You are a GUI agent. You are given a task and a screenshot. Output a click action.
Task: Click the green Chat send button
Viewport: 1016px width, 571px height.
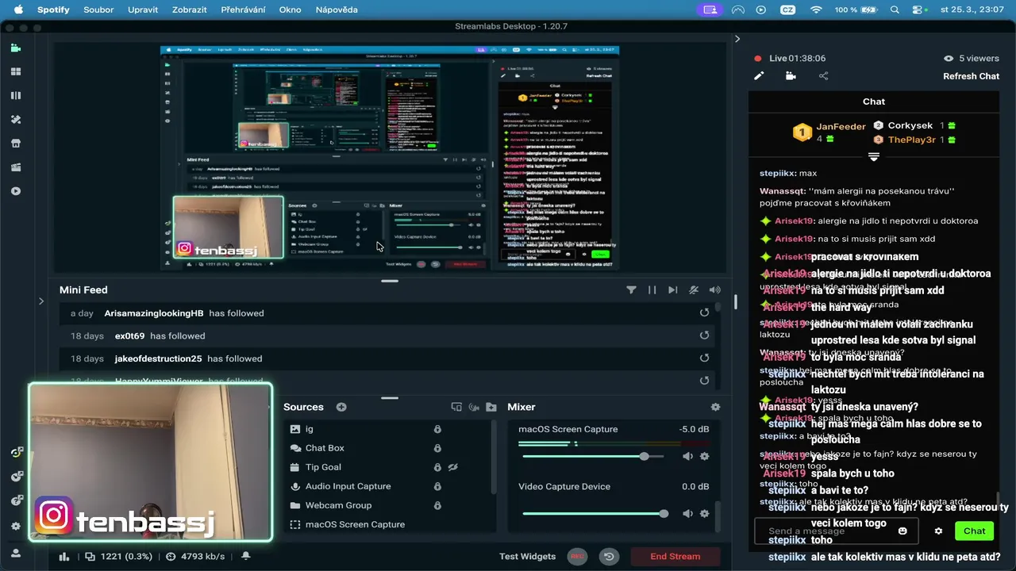974,531
